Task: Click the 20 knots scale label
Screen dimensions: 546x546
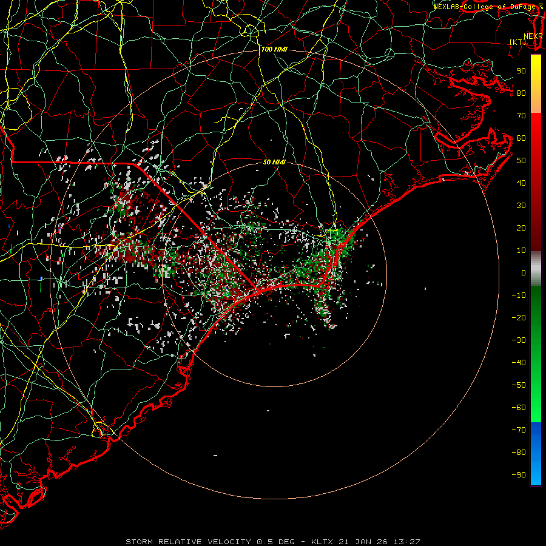Action: [521, 227]
